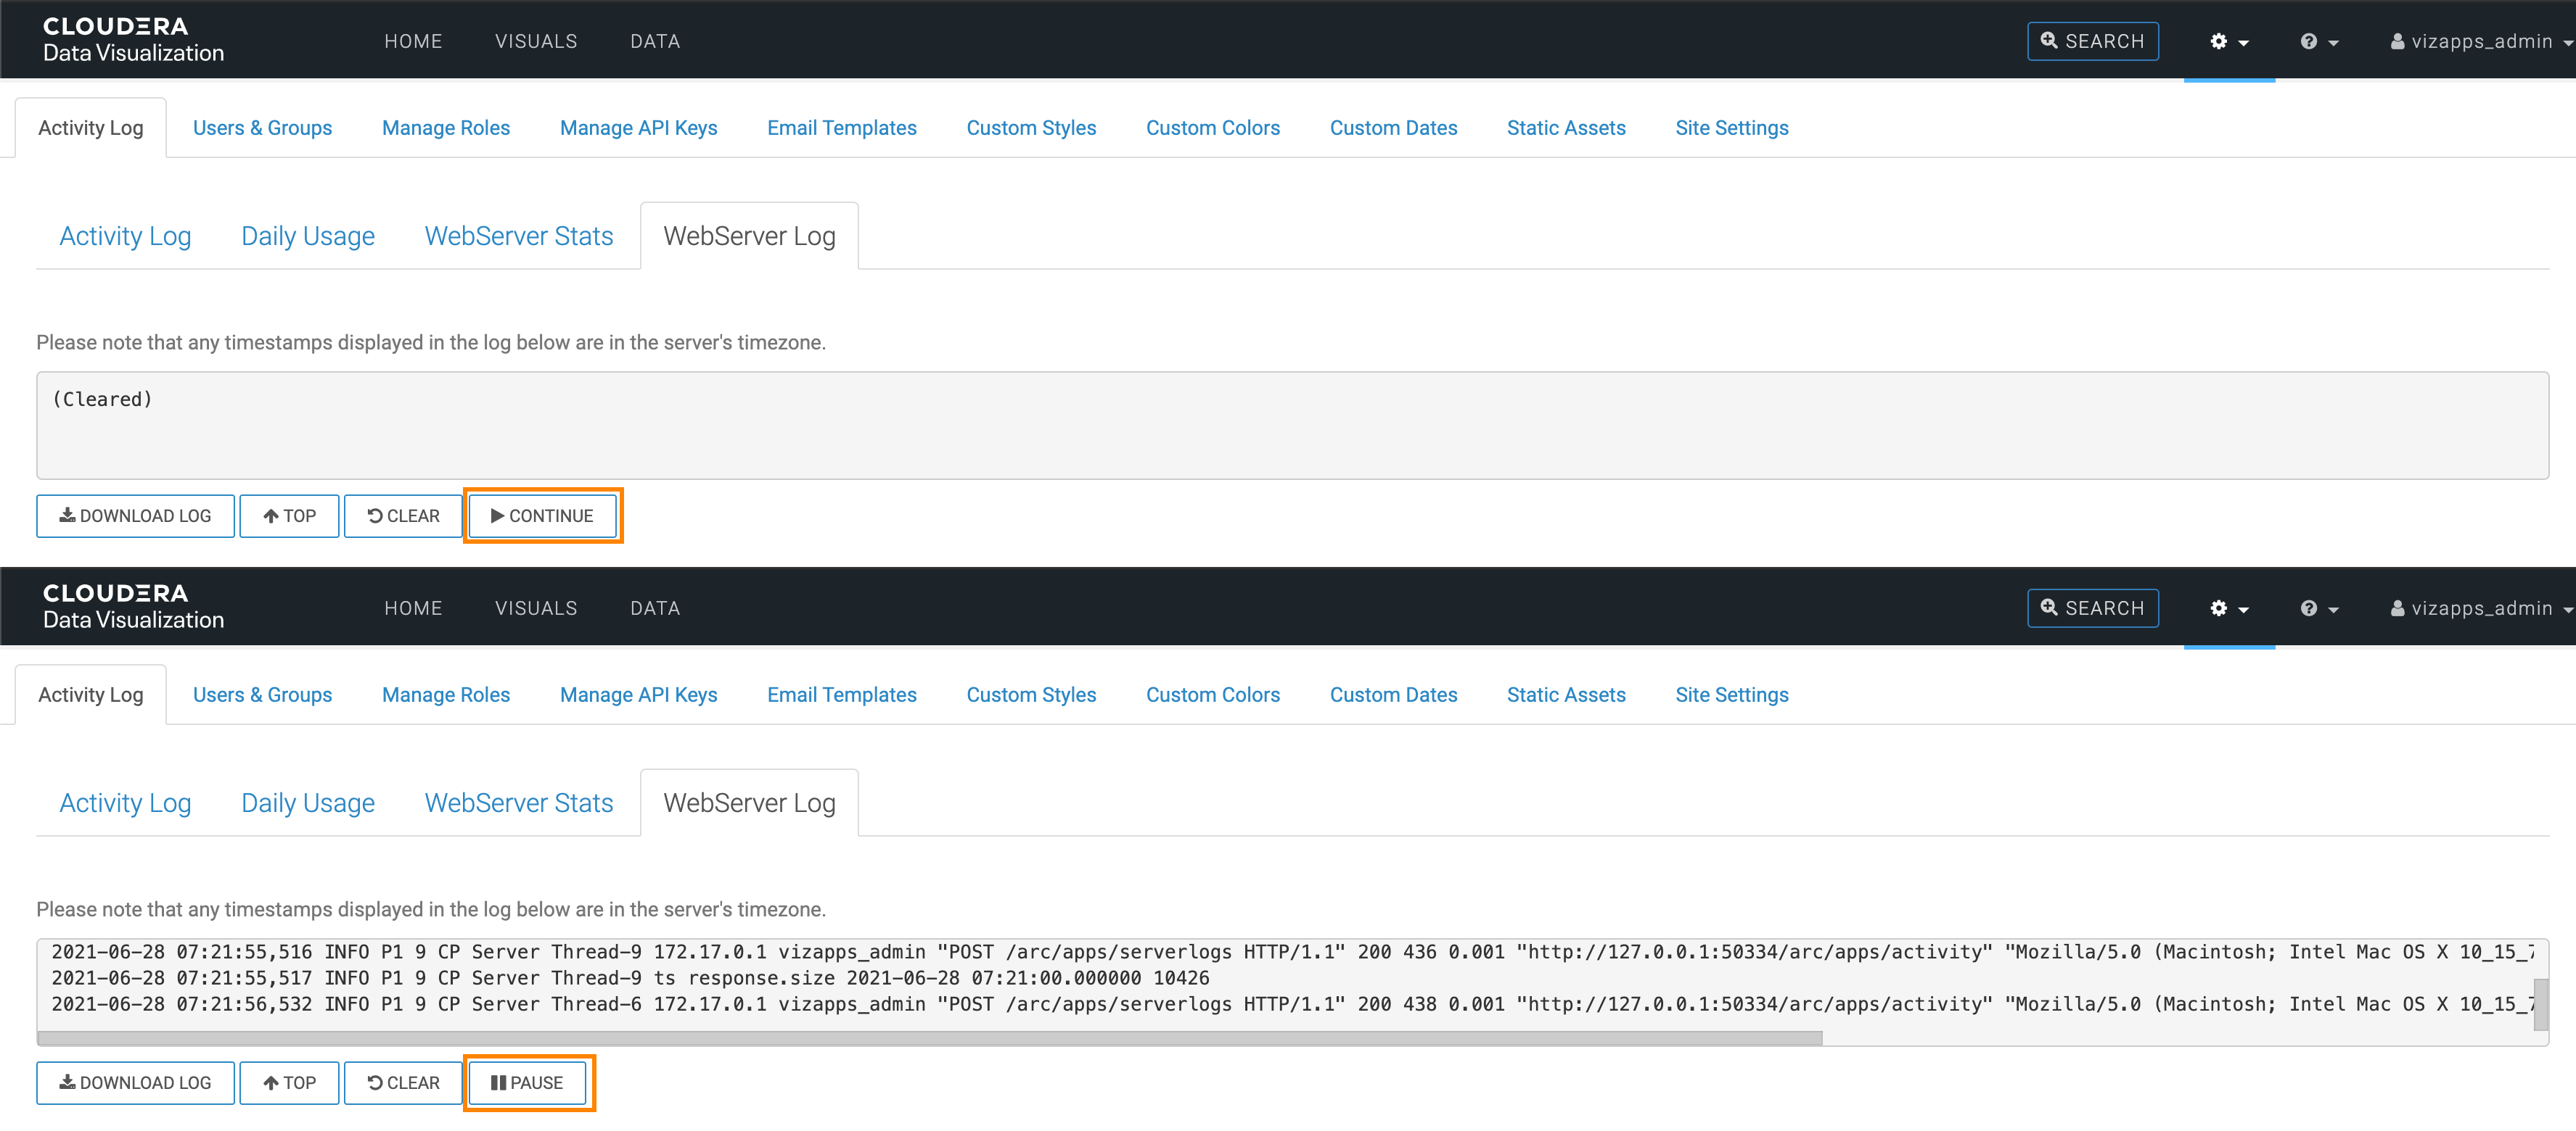Open the WebServer Stats tab in upper panel
2576x1131 pixels.
click(x=518, y=236)
